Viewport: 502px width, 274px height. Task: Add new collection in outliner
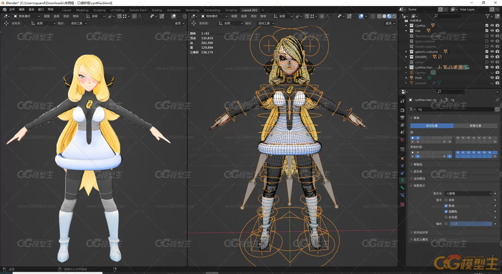tap(497, 16)
